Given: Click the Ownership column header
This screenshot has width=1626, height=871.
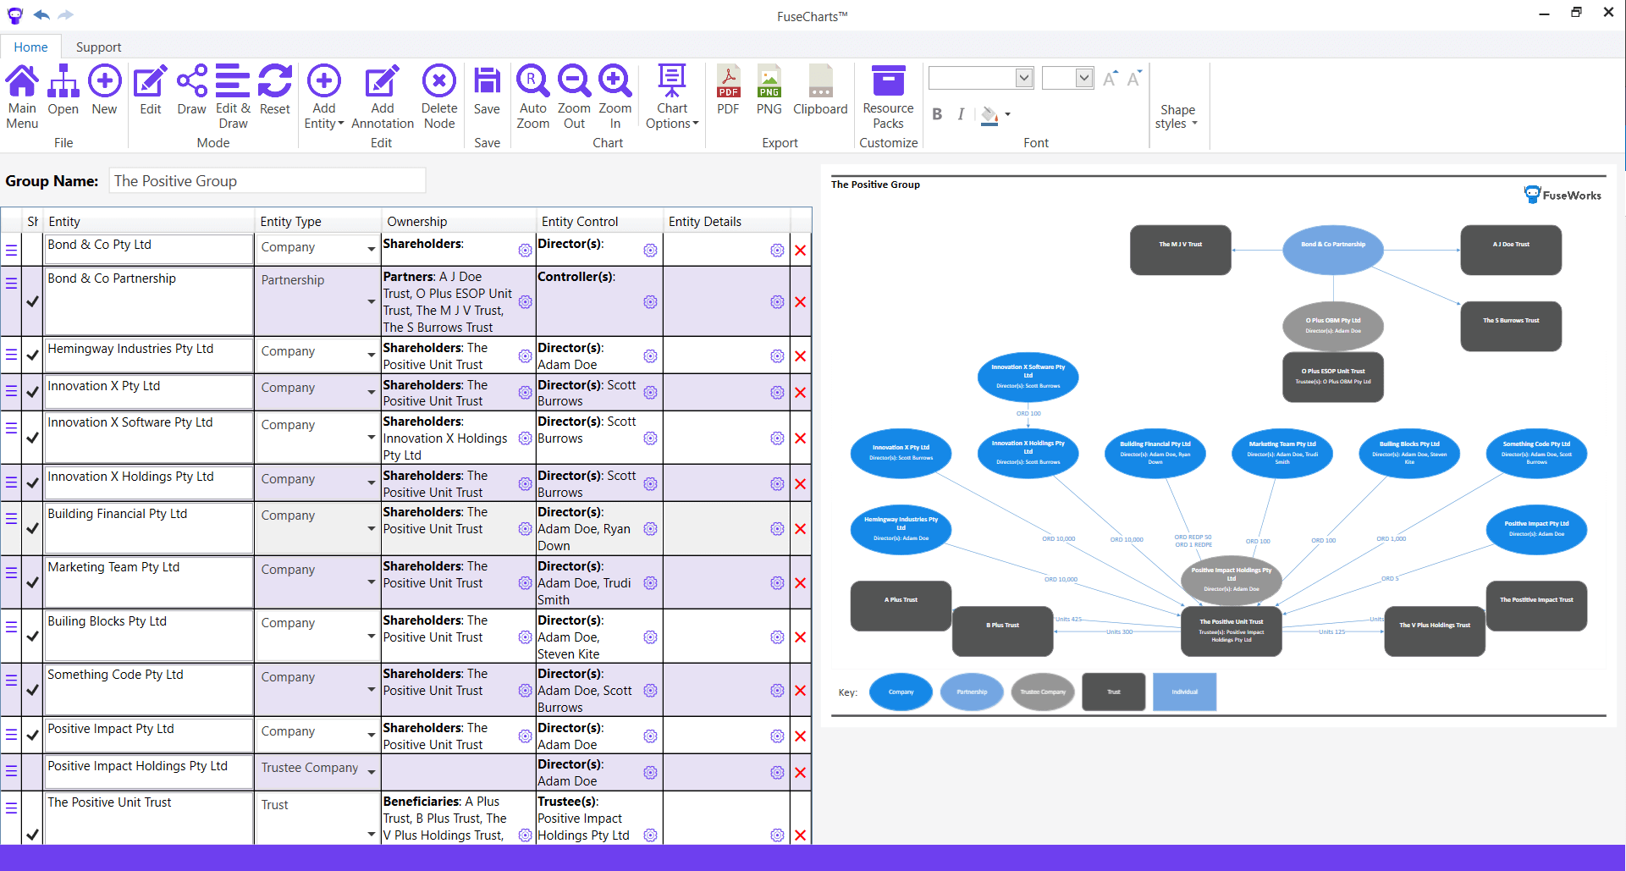Looking at the screenshot, I should (x=459, y=222).
